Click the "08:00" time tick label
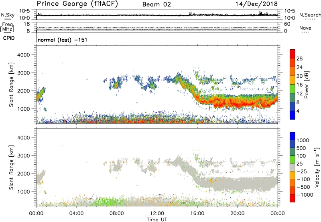This screenshot has height=222, width=321. 117,214
